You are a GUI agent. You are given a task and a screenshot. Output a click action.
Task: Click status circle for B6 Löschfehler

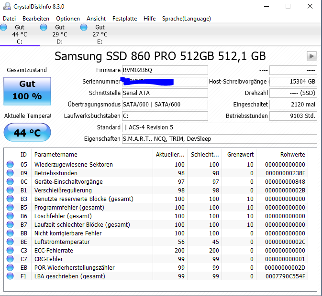10,216
